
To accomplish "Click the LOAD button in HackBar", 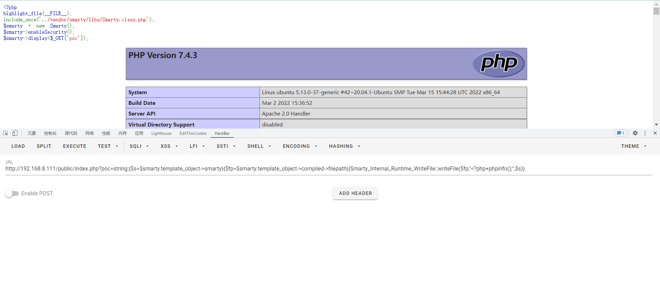I will click(x=18, y=146).
